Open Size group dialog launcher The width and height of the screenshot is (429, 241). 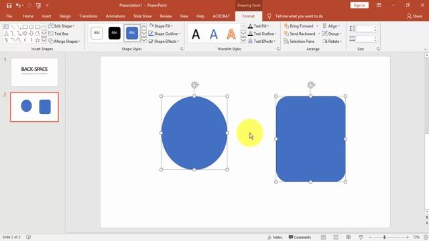coord(378,49)
